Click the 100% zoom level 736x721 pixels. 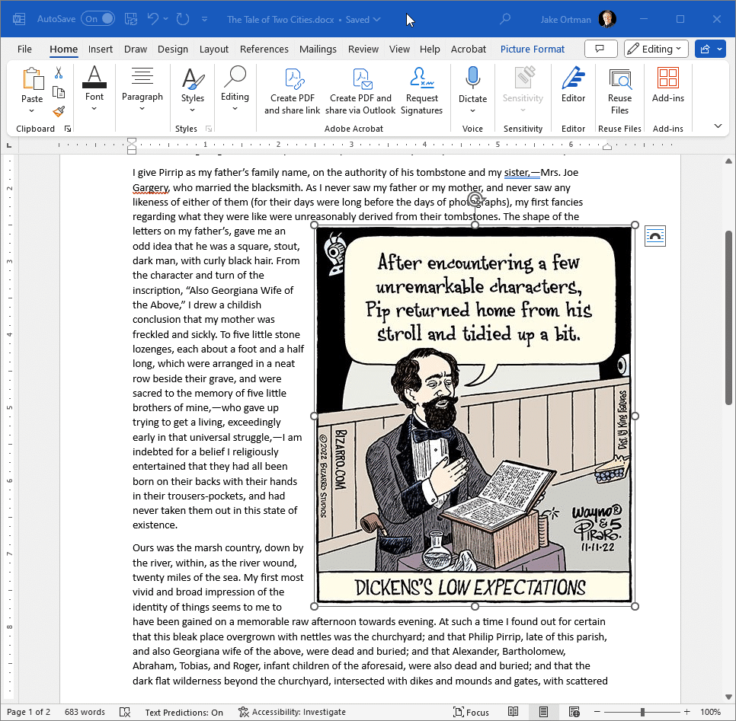(x=710, y=712)
